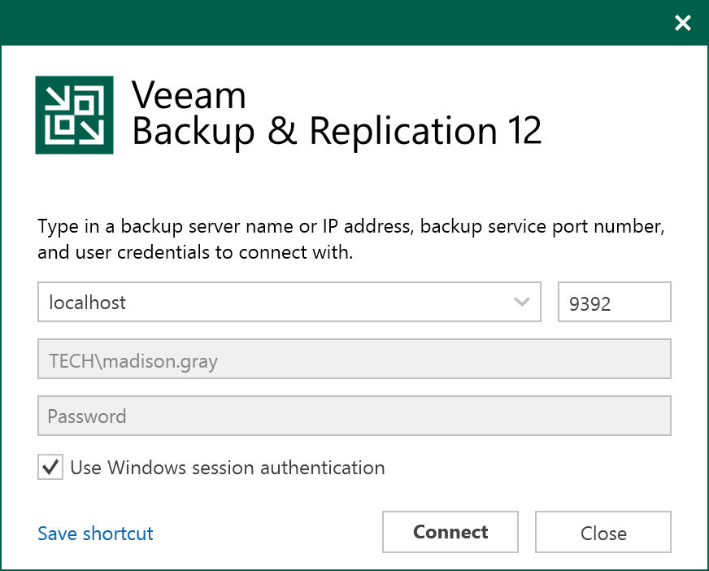
Task: Place cursor in the localhost server field
Action: click(x=244, y=302)
